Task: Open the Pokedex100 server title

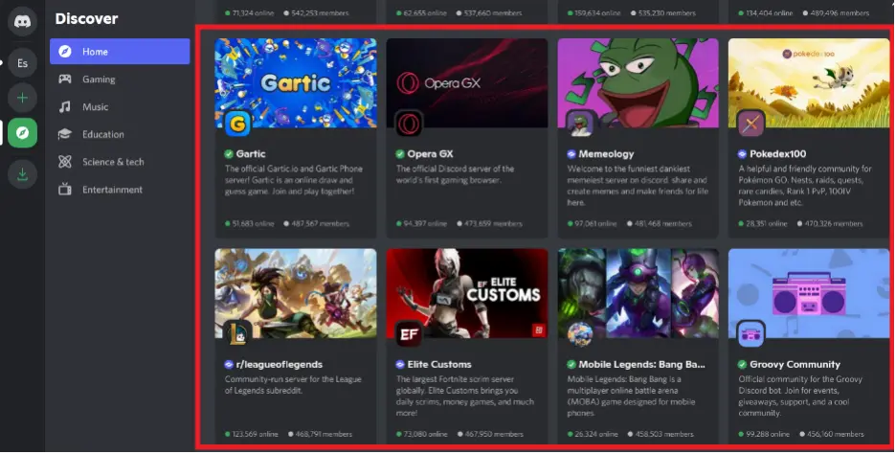Action: 778,154
